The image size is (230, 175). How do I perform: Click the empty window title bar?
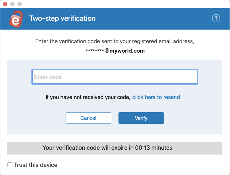pyautogui.click(x=125, y=4)
